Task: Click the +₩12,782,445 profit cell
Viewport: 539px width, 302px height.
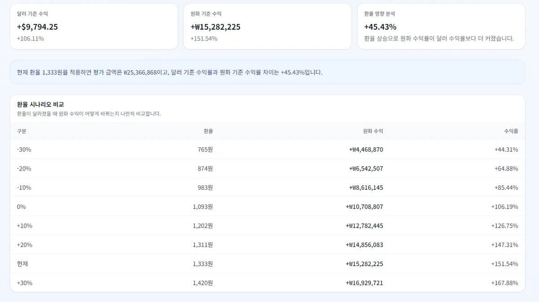Action: (364, 226)
